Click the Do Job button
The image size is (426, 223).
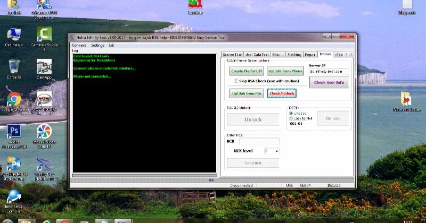pos(333,118)
